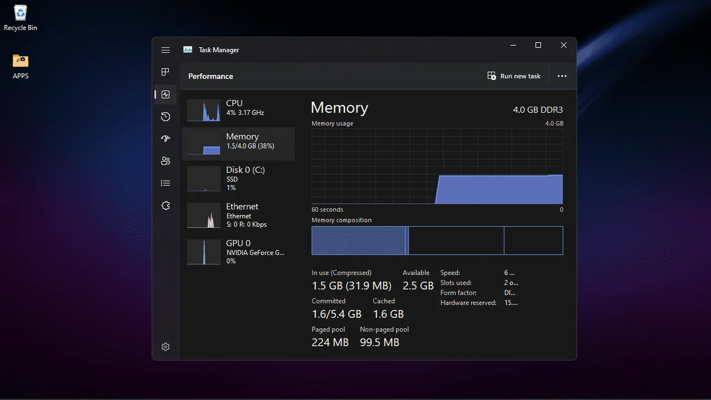Screen dimensions: 711x400
Task: Click the "224 MB" paged pool value
Action: [330, 342]
